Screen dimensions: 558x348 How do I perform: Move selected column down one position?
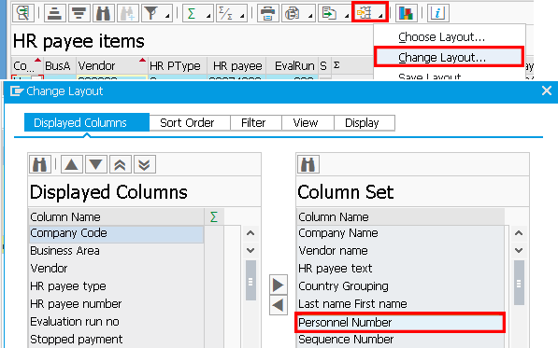click(96, 165)
